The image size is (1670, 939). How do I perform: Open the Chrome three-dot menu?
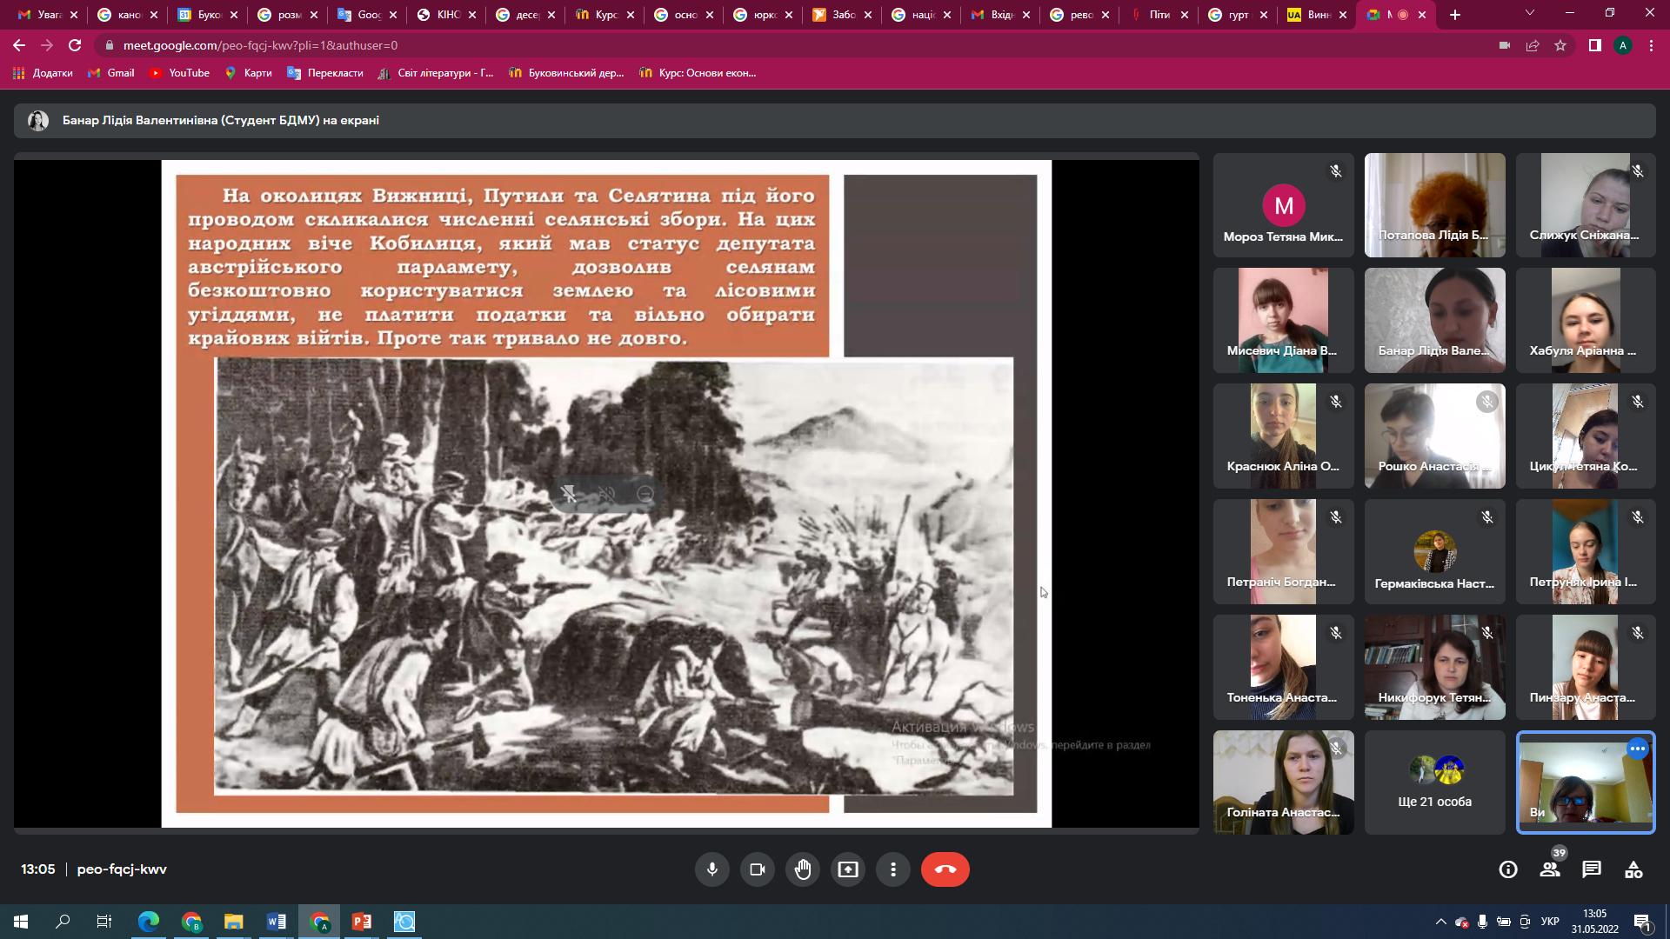(1651, 45)
